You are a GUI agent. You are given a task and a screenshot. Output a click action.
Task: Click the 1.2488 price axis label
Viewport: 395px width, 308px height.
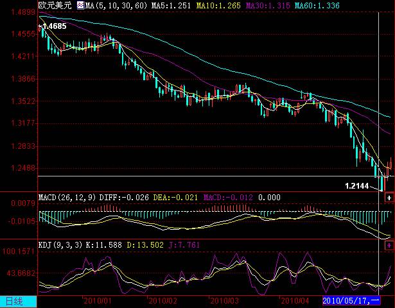coord(23,168)
